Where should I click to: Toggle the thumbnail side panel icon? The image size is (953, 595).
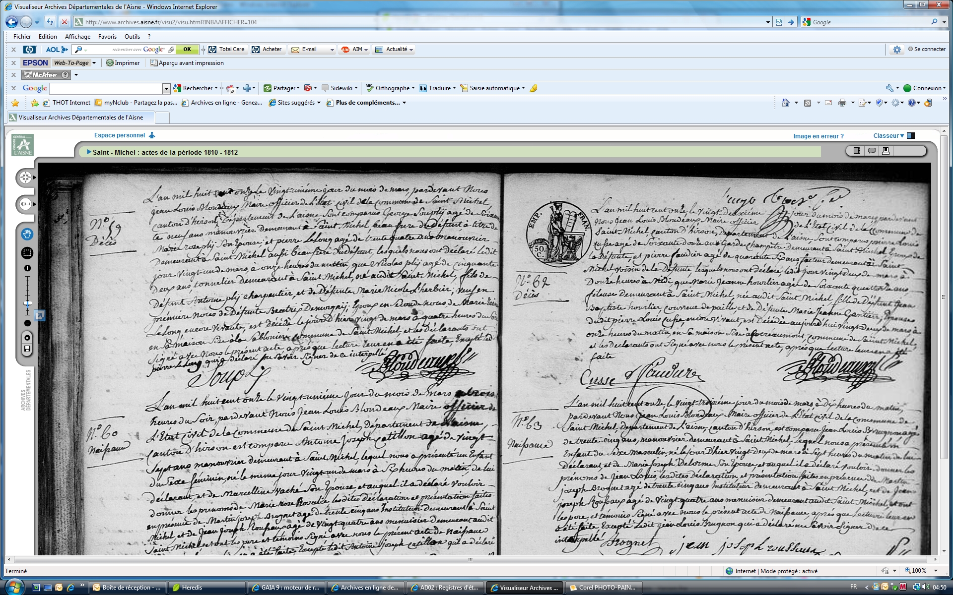857,151
